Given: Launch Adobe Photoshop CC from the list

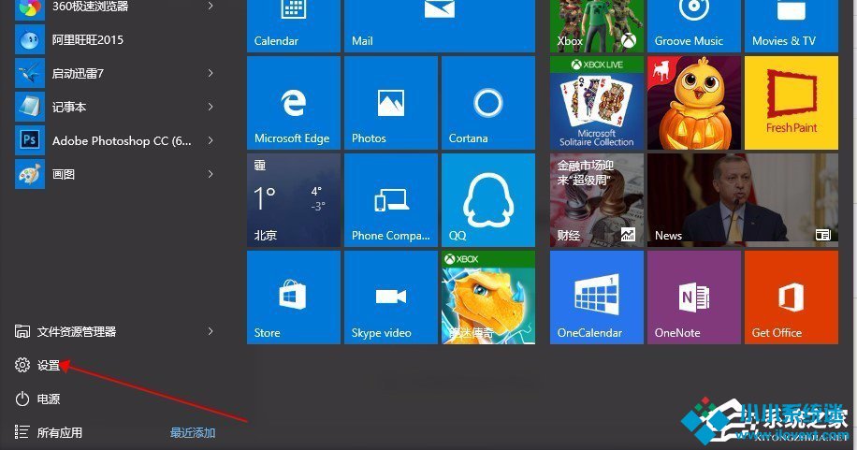Looking at the screenshot, I should [x=115, y=141].
